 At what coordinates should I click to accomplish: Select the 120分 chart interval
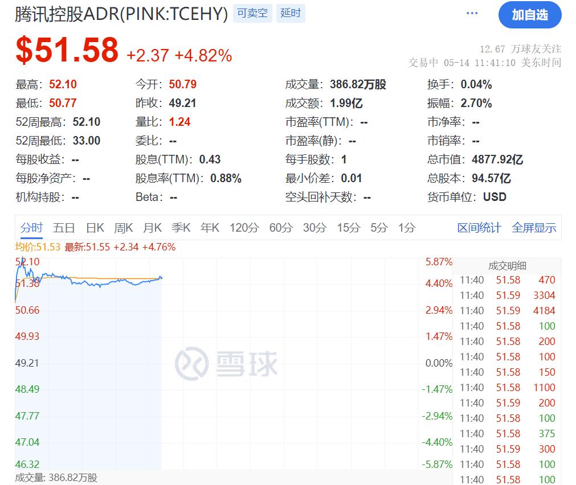244,228
